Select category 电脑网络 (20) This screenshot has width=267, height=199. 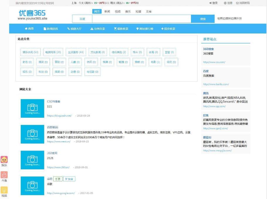pyautogui.click(x=53, y=52)
